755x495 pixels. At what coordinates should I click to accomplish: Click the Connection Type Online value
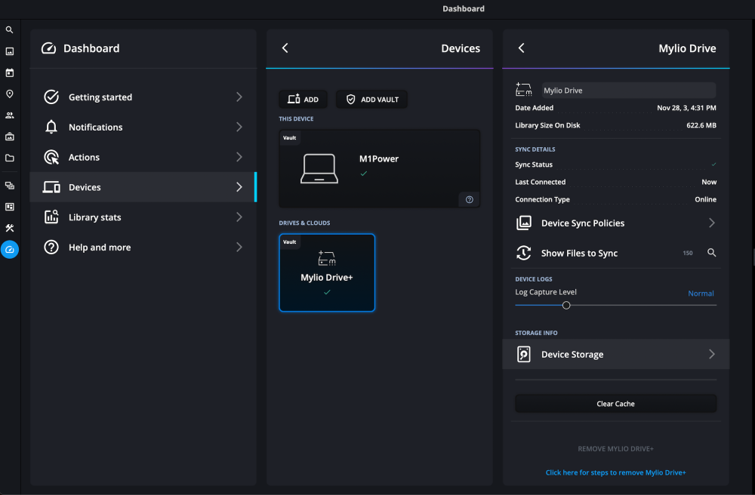pos(705,199)
